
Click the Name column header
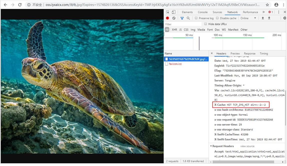coord(186,53)
